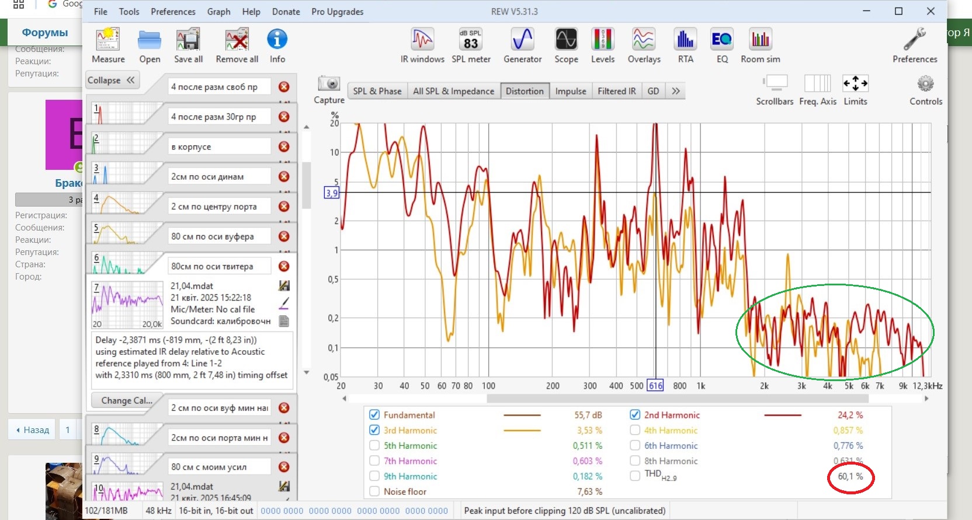Open a measurement file with Open icon
This screenshot has height=520, width=972.
point(150,40)
